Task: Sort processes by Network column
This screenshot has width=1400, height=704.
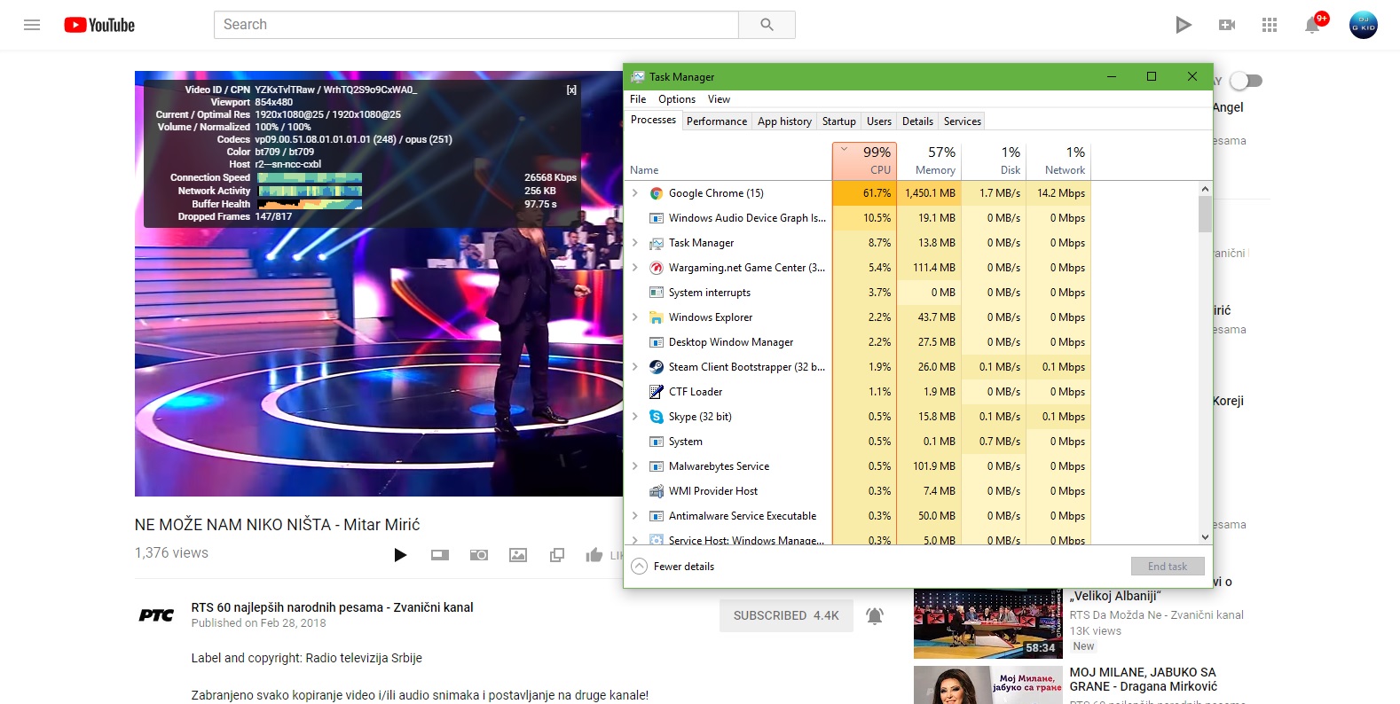Action: (1059, 160)
